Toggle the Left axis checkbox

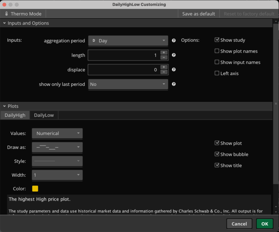point(217,73)
